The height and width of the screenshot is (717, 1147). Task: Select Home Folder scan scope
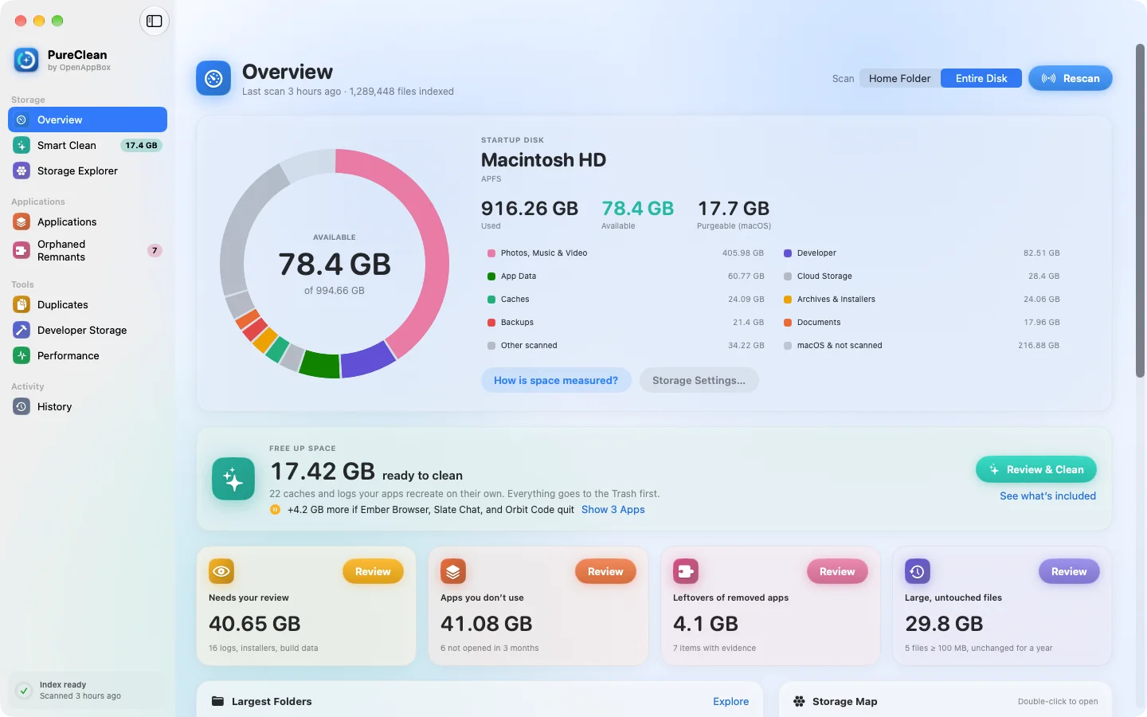899,78
